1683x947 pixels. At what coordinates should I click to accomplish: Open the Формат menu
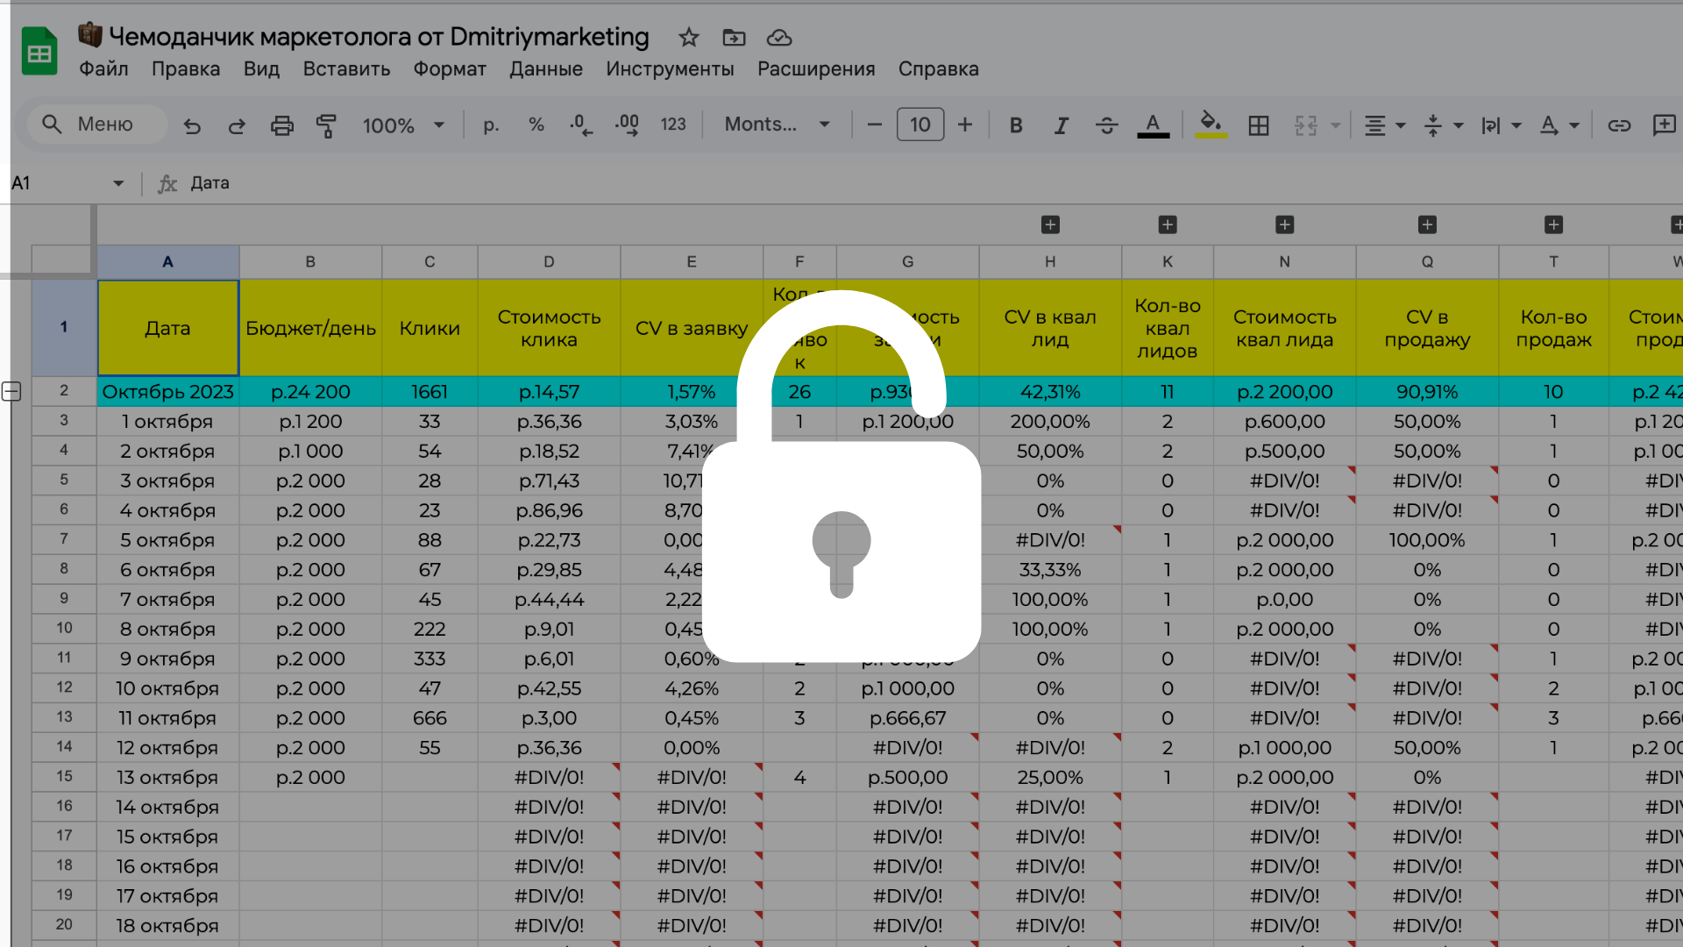pyautogui.click(x=450, y=68)
